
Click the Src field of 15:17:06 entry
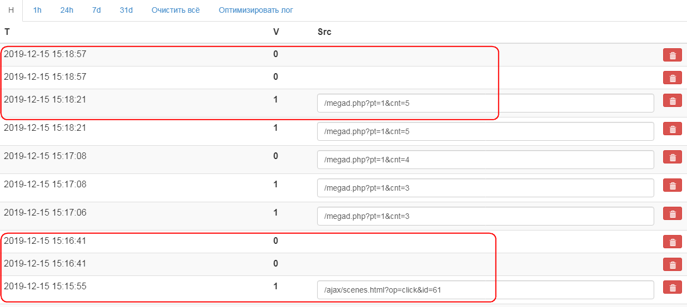pos(485,216)
